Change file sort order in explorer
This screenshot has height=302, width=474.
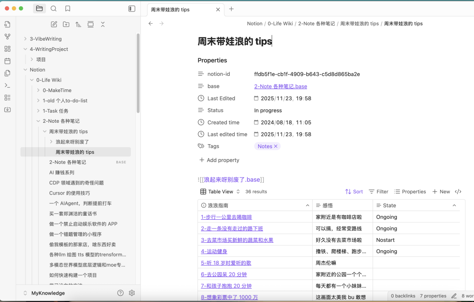click(x=78, y=25)
